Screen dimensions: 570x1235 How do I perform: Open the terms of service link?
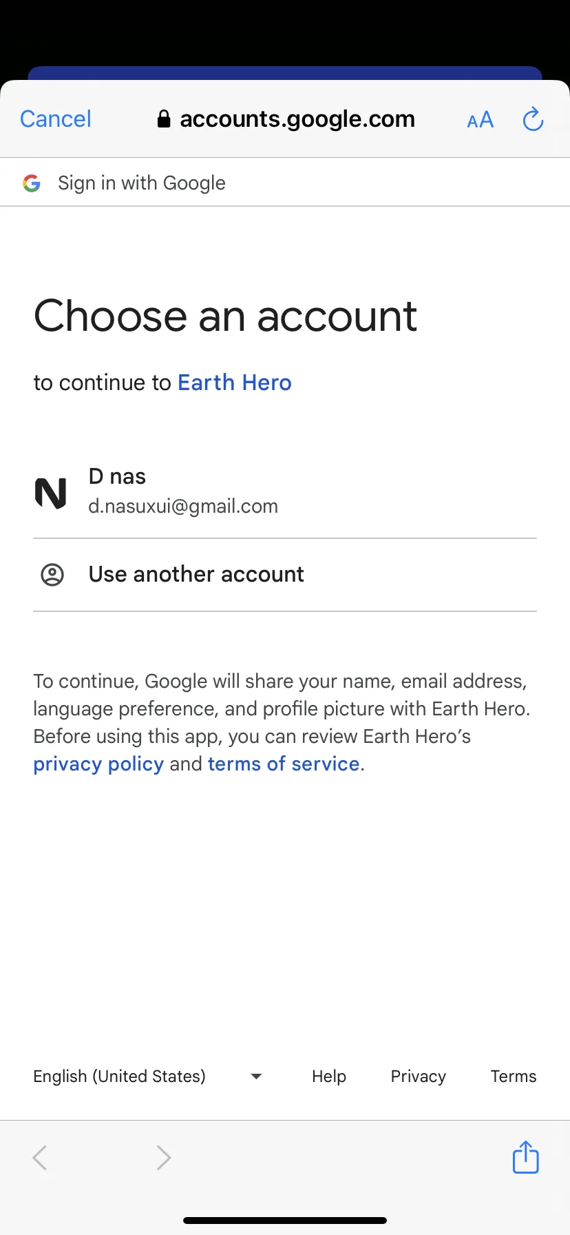tap(284, 764)
